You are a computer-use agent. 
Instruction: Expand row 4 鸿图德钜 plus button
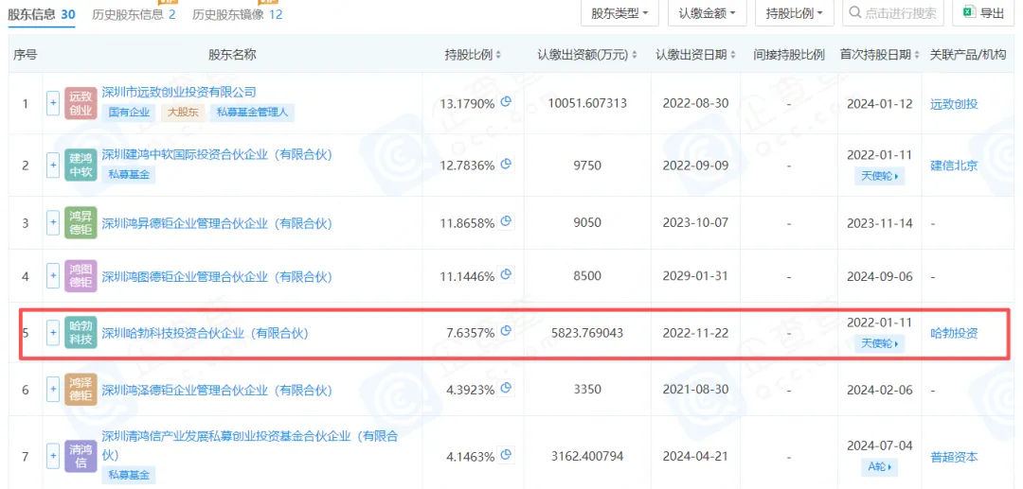pyautogui.click(x=53, y=276)
